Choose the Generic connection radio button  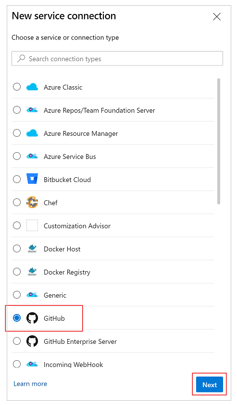[17, 295]
